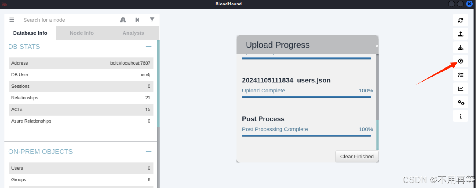Switch to the Analysis tab
The width and height of the screenshot is (476, 188).
(133, 33)
